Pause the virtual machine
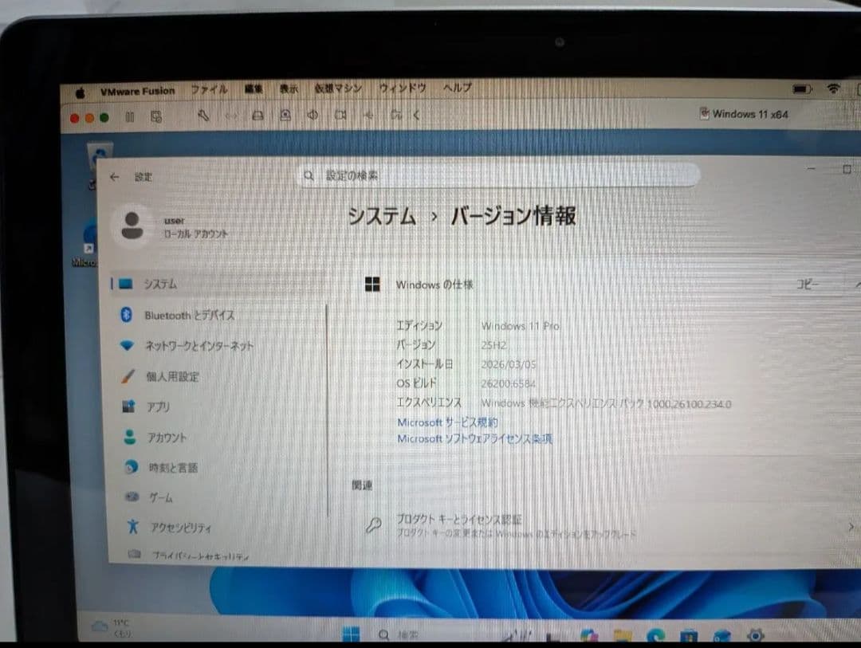This screenshot has height=648, width=861. coord(130,117)
